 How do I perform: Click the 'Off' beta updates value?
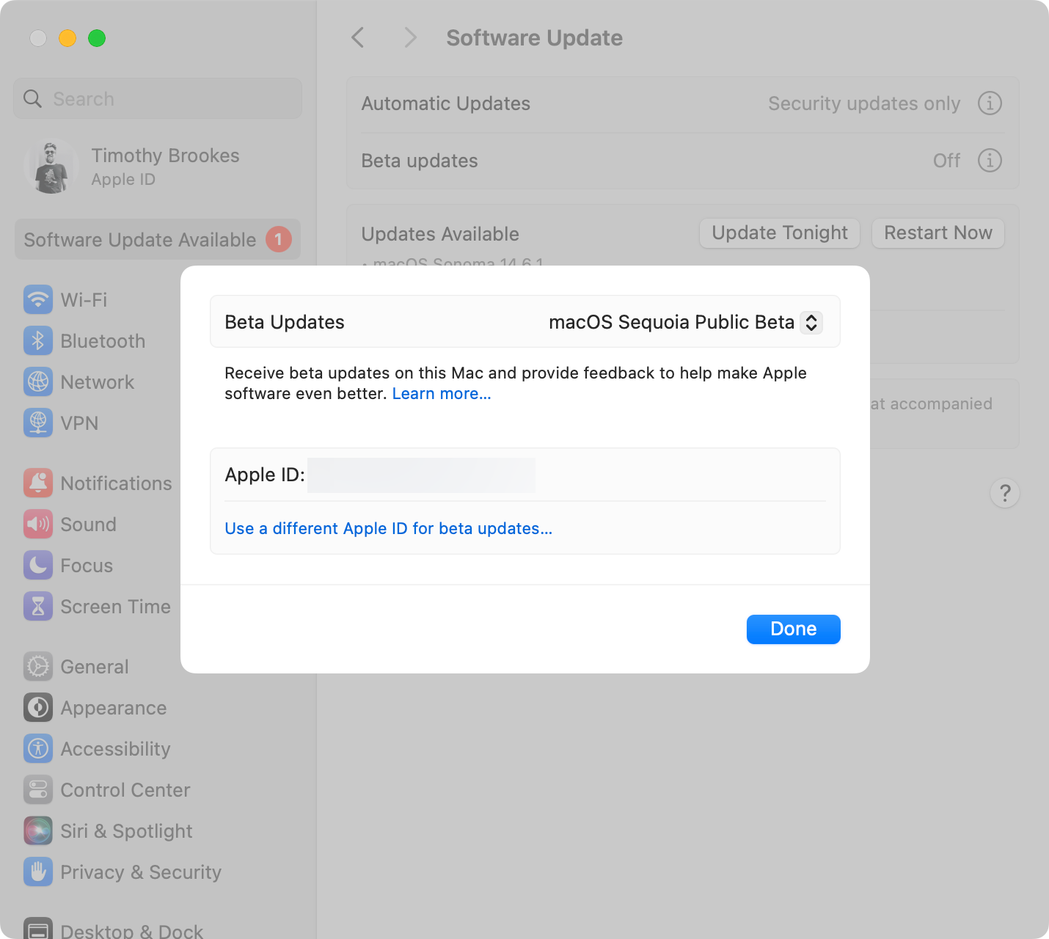click(x=946, y=160)
